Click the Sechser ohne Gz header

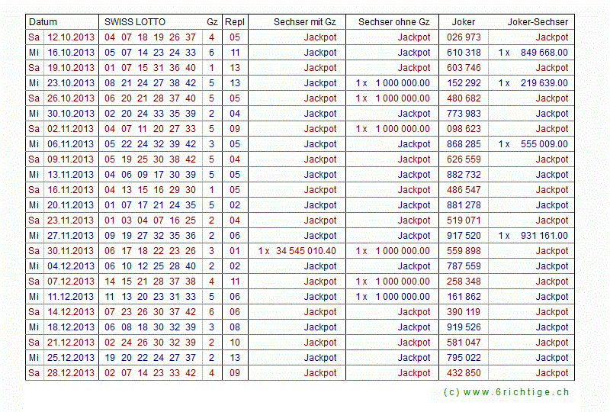[x=393, y=22]
